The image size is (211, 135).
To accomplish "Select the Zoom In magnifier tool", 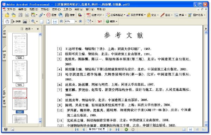I will pyautogui.click(x=33, y=21).
